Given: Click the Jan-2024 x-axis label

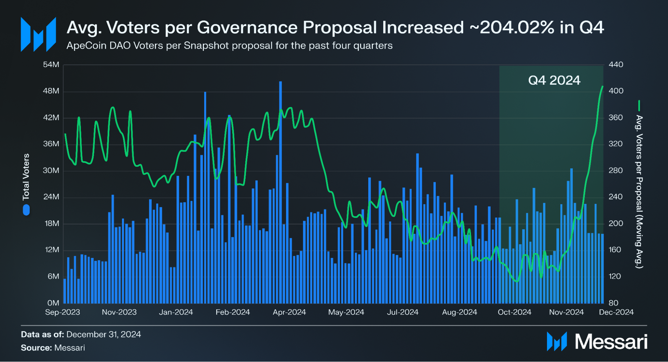Looking at the screenshot, I should 176,312.
